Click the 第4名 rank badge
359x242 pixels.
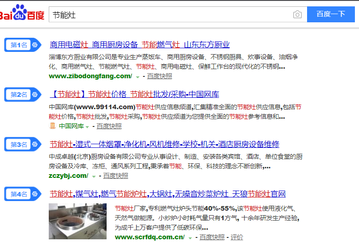pos(23,194)
